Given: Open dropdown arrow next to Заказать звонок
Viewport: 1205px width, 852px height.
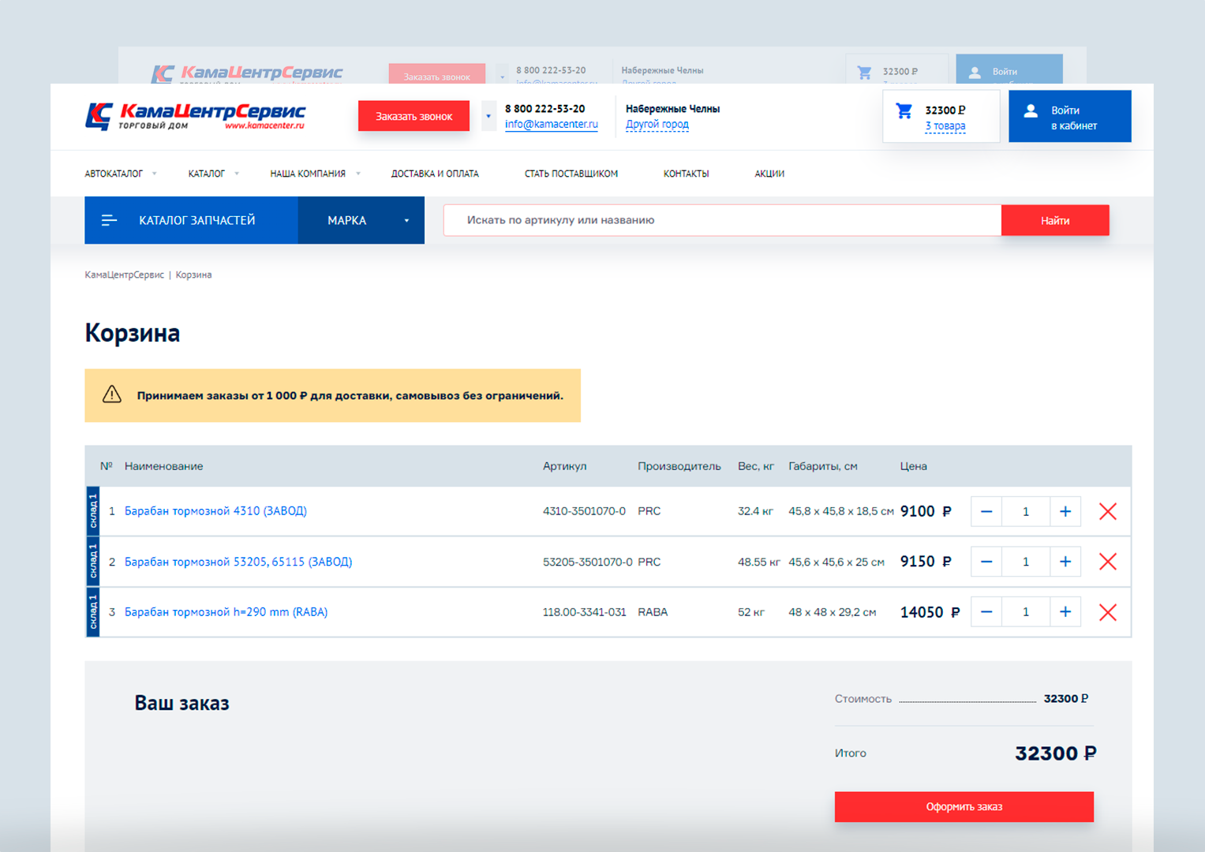Looking at the screenshot, I should pos(488,117).
